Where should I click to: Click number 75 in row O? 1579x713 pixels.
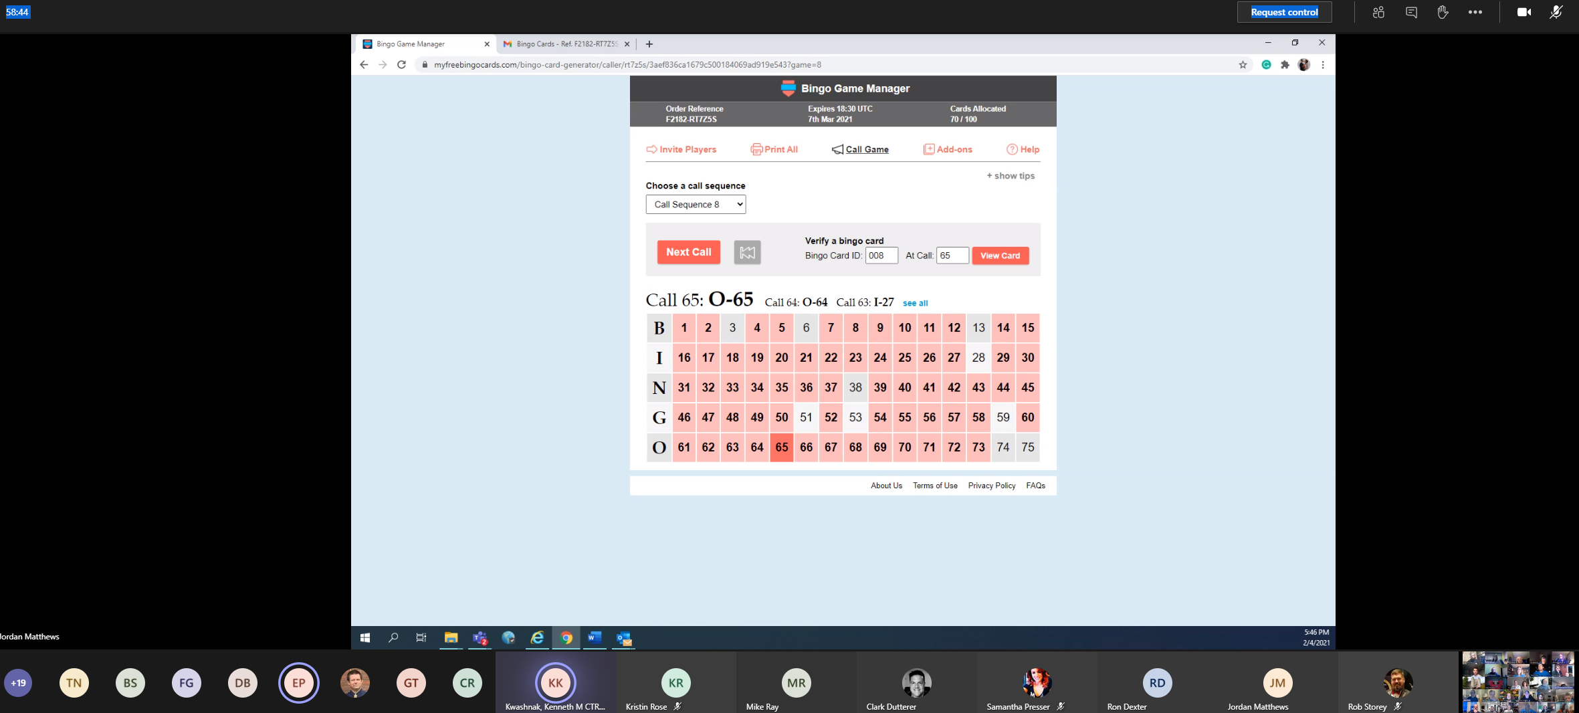[1028, 447]
